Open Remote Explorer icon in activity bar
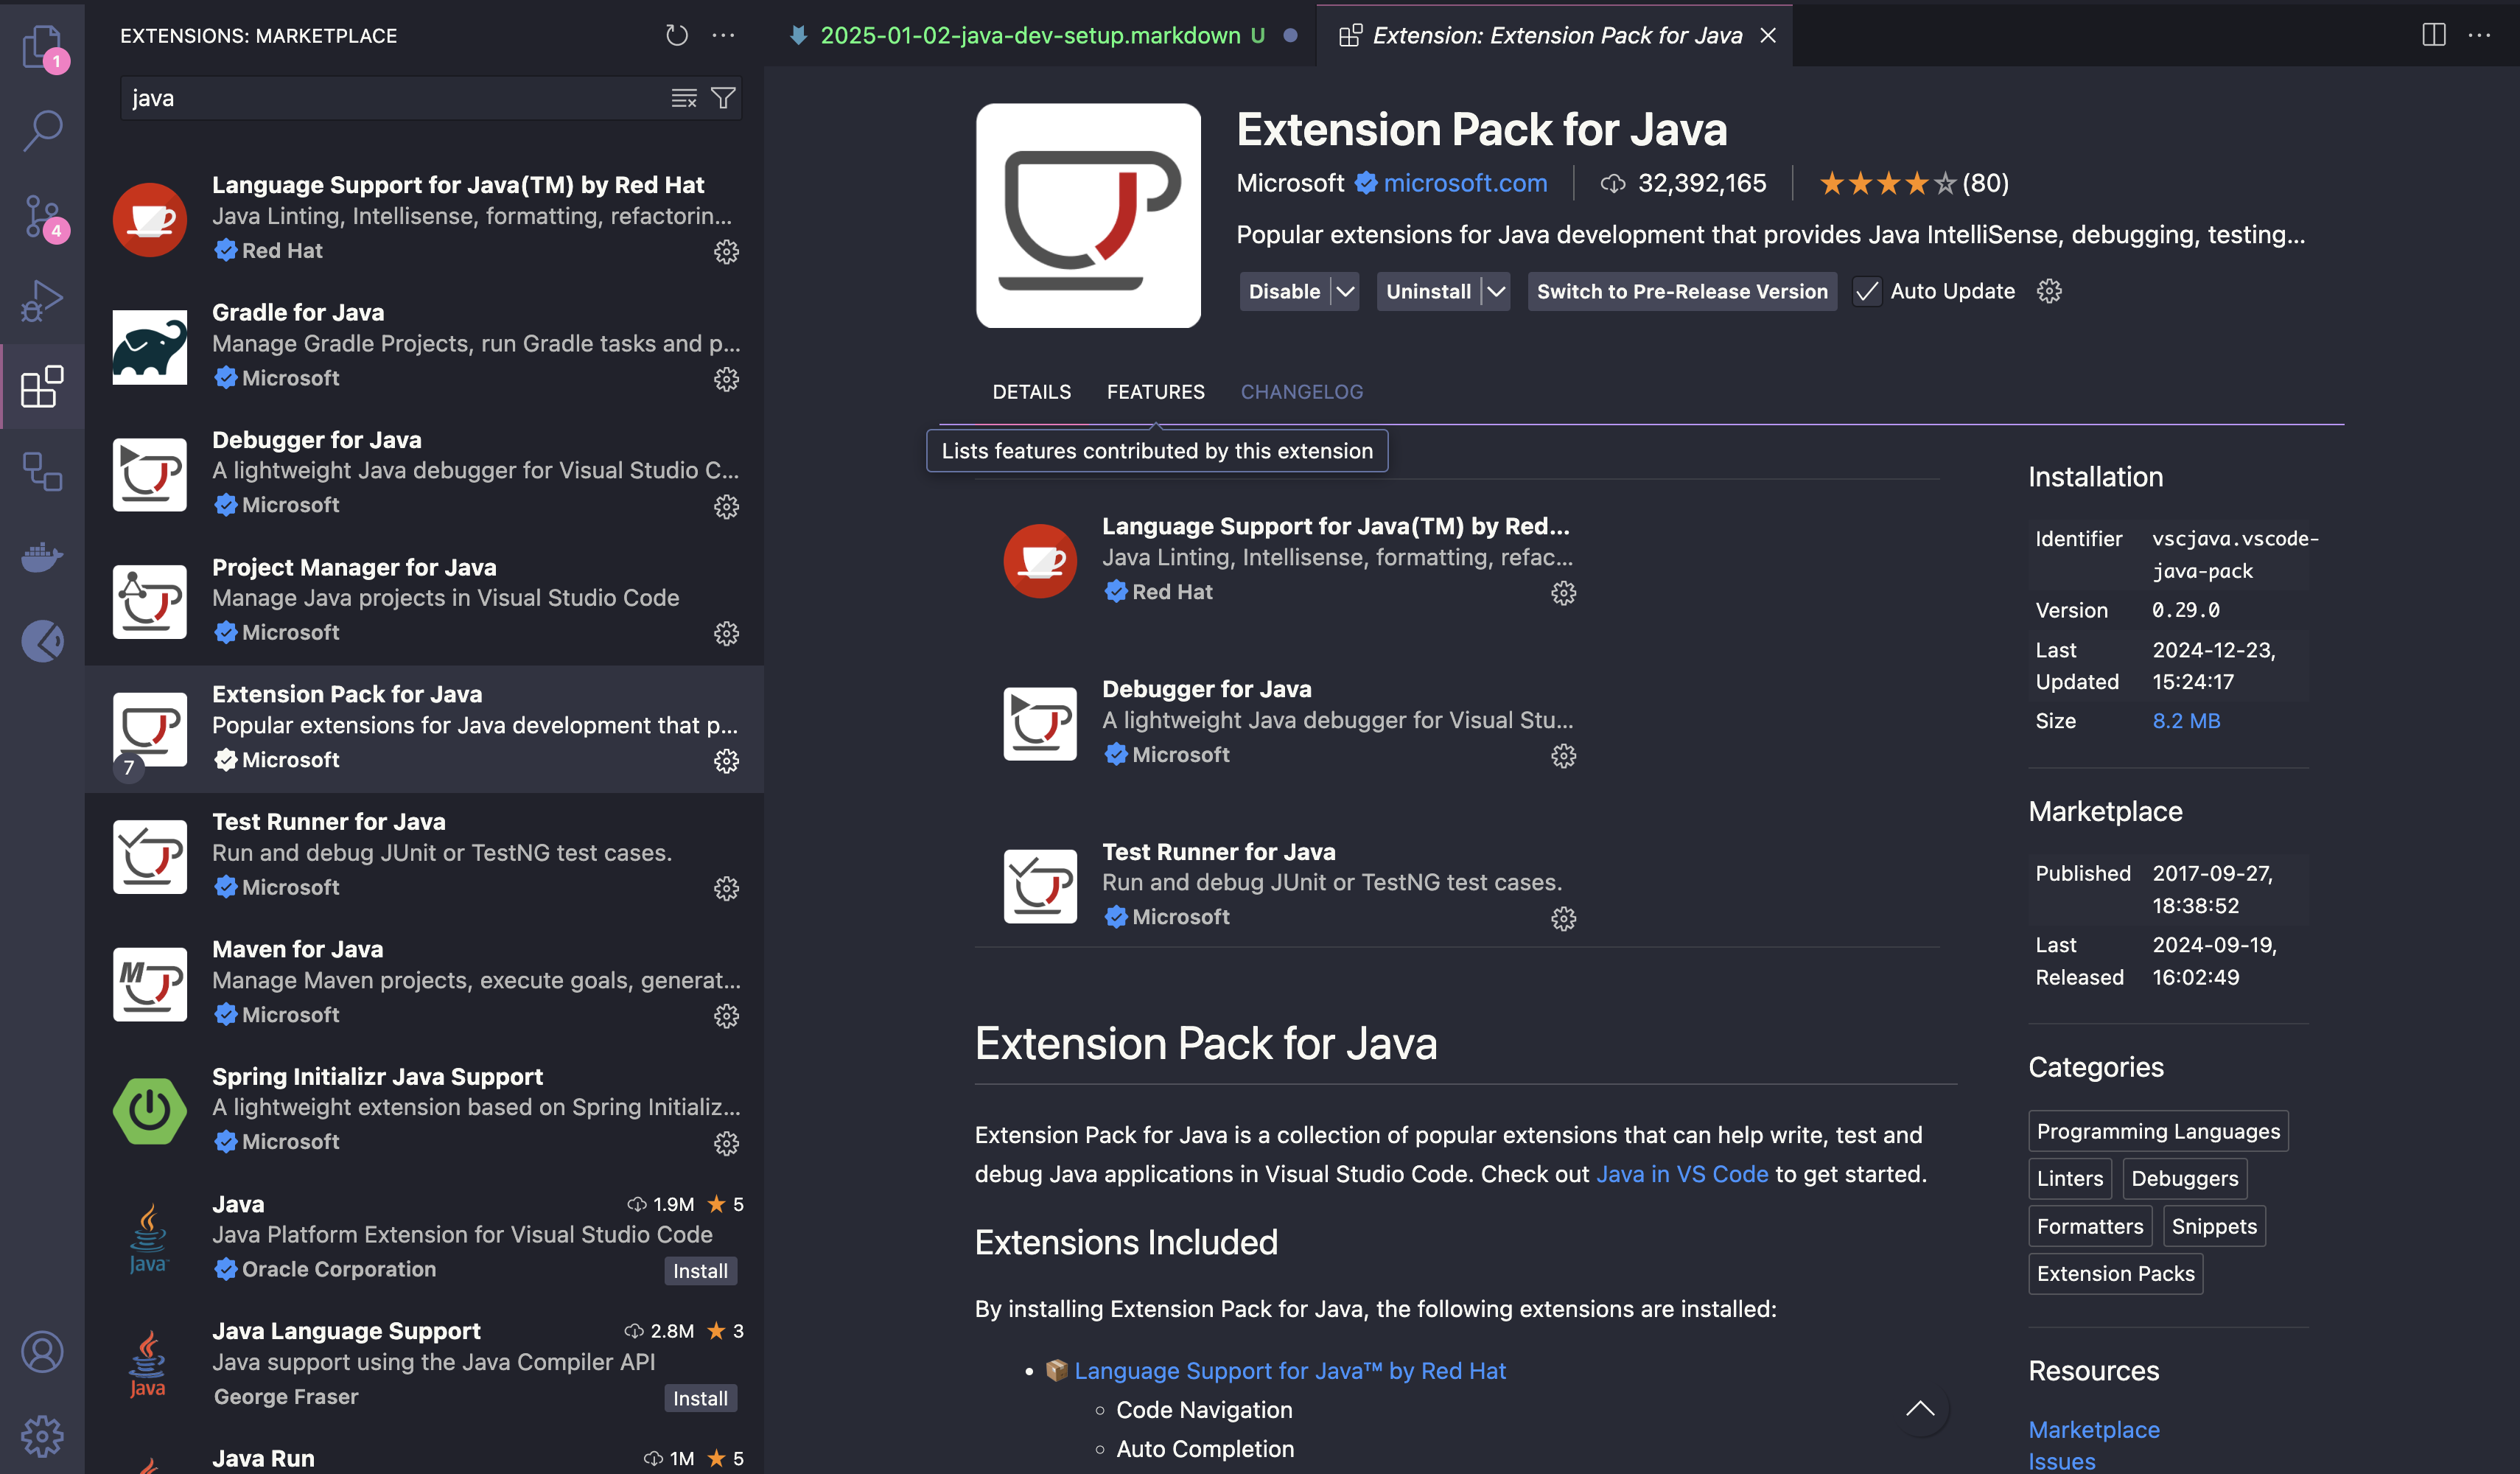Image resolution: width=2520 pixels, height=1474 pixels. tap(42, 471)
